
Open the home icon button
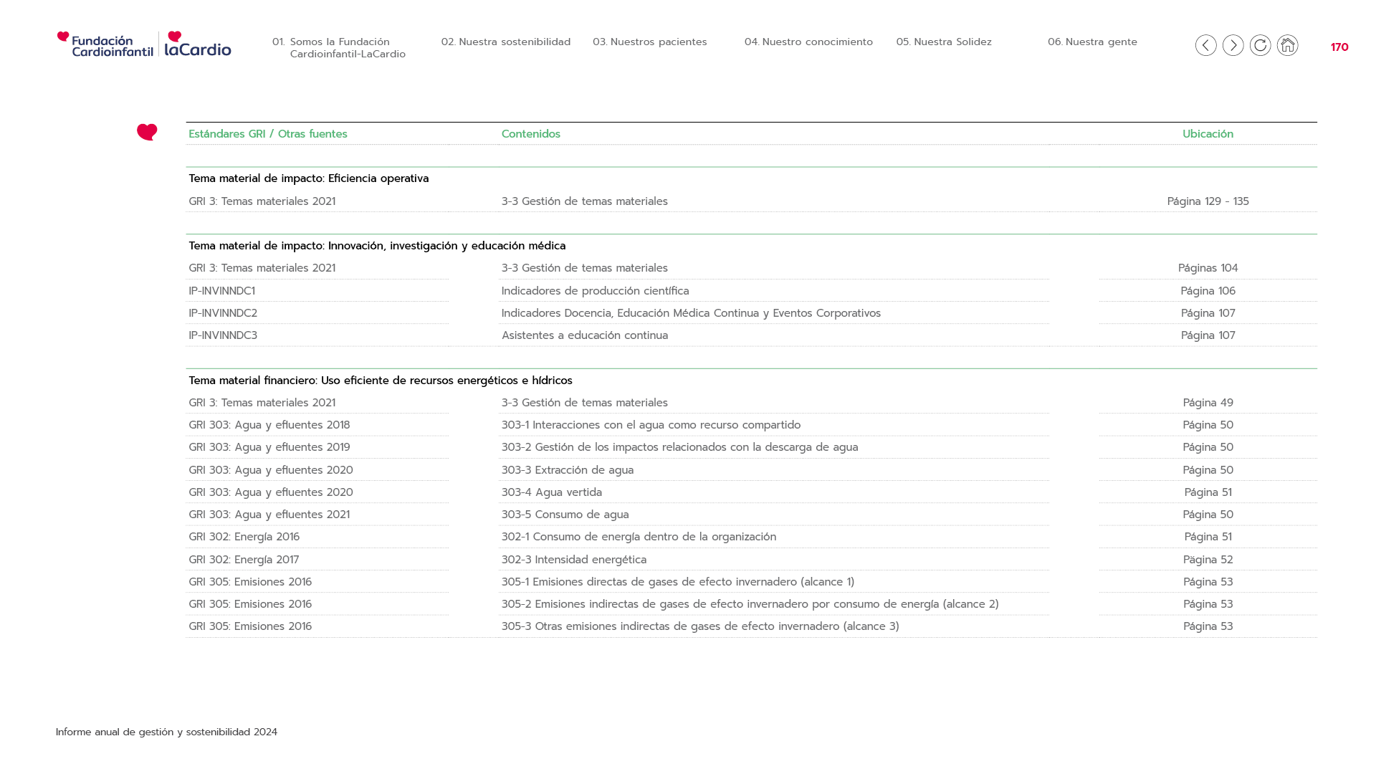pos(1287,45)
